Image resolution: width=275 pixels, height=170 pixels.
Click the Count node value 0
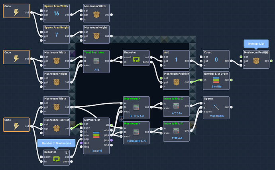(x=216, y=60)
